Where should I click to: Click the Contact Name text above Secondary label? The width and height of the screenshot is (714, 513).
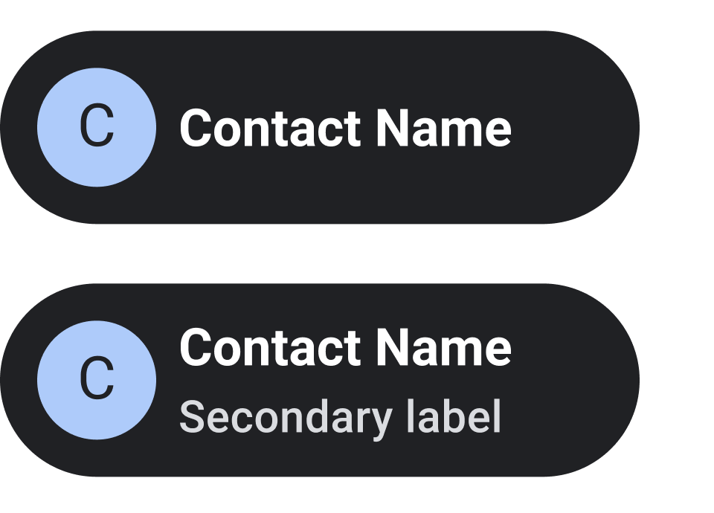[345, 347]
